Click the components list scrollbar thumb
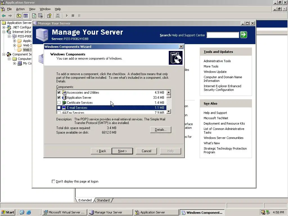288x216 pixels. (x=169, y=96)
